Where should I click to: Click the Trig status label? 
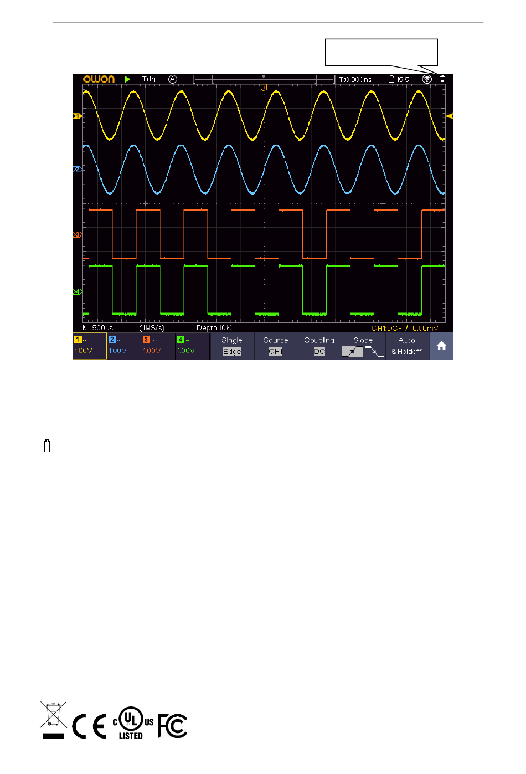149,79
